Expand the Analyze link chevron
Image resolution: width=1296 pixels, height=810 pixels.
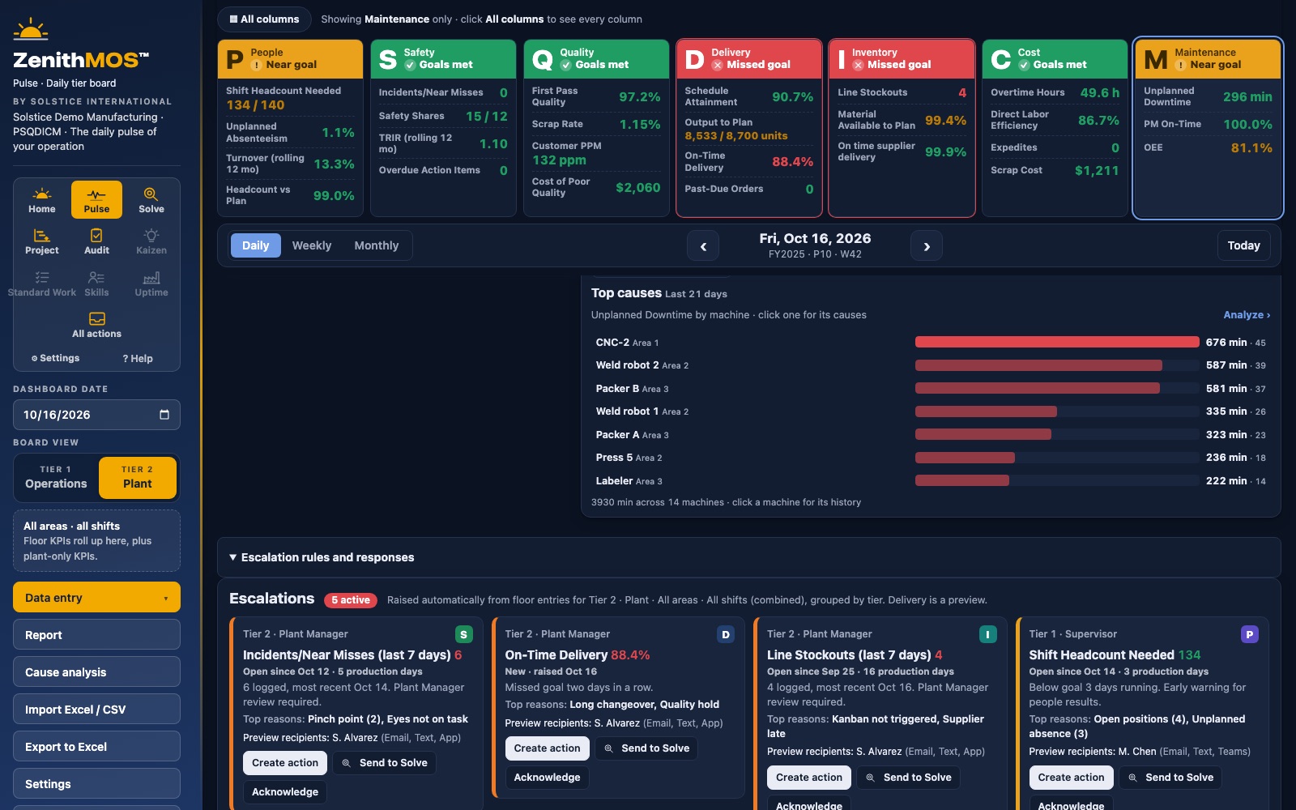tap(1247, 315)
